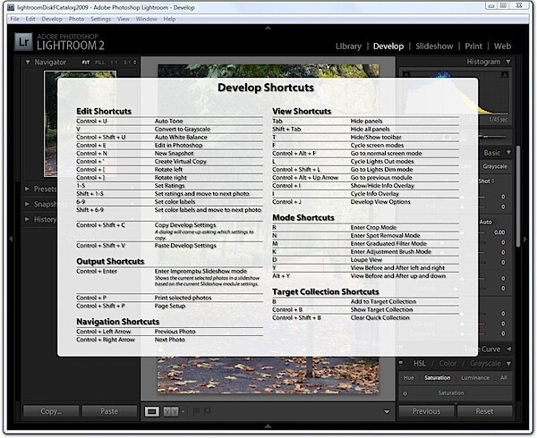537x438 pixels.
Task: Click the Lr Lightroom logo badge
Action: (x=23, y=42)
